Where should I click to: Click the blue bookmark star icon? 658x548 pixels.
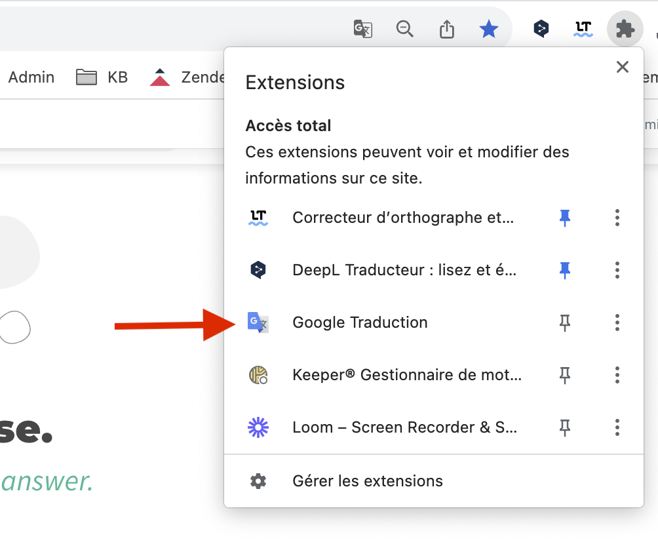(489, 29)
